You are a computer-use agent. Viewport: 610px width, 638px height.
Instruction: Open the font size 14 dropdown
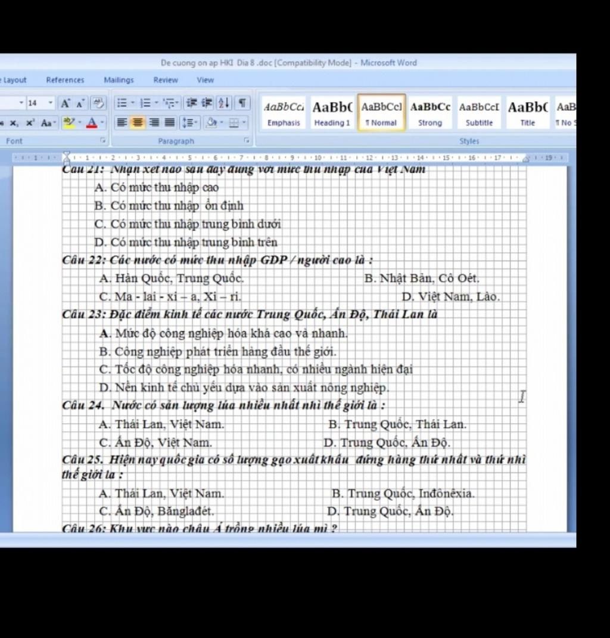[51, 103]
